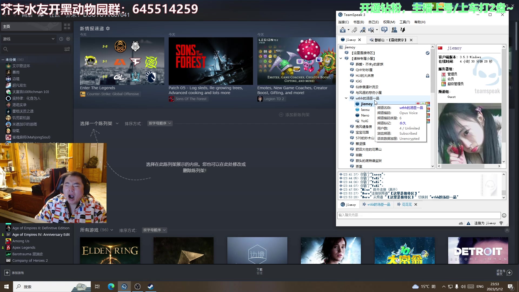Image resolution: width=519 pixels, height=292 pixels.
Task: Click the lock icon on HJJ的大床房
Action: [x=427, y=76]
